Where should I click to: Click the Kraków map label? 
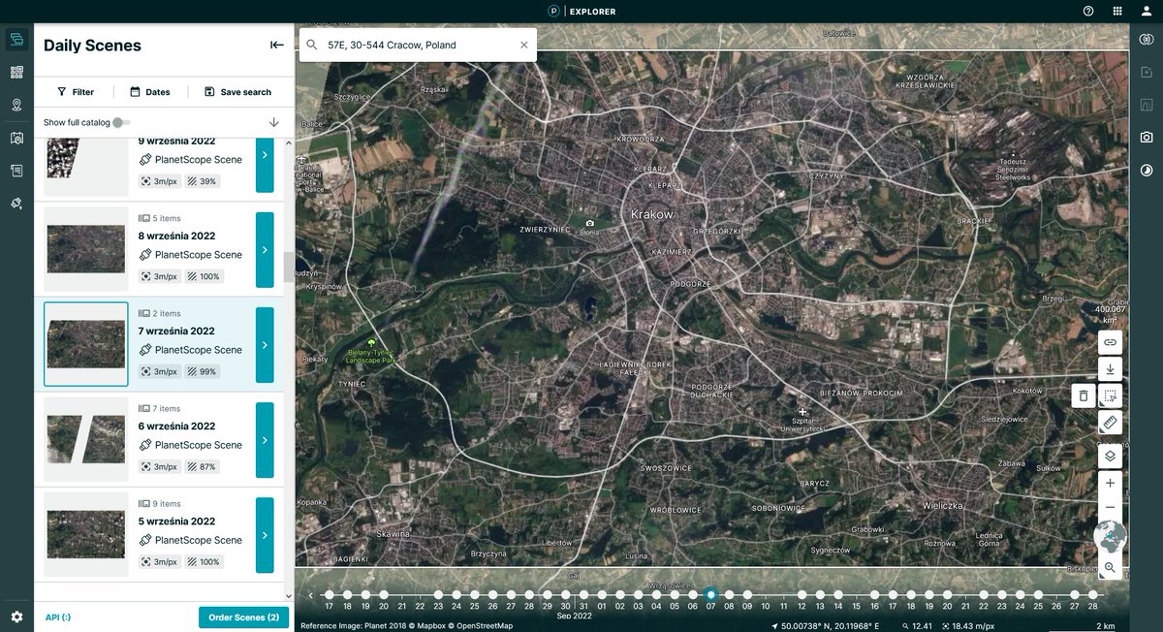click(x=651, y=214)
